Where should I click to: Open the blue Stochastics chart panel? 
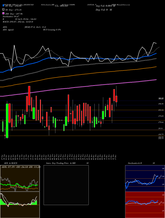pyautogui.click(x=145, y=178)
